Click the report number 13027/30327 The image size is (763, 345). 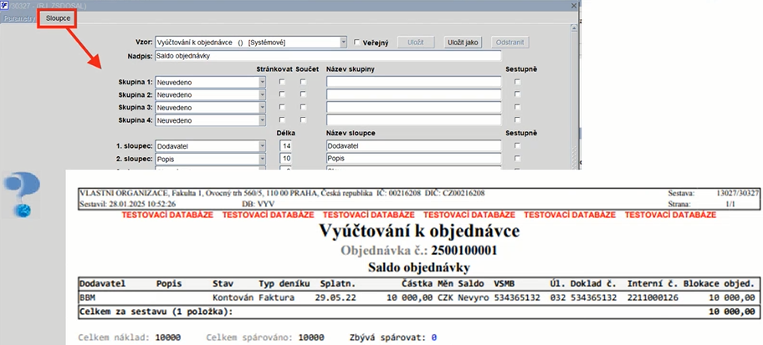pos(737,194)
